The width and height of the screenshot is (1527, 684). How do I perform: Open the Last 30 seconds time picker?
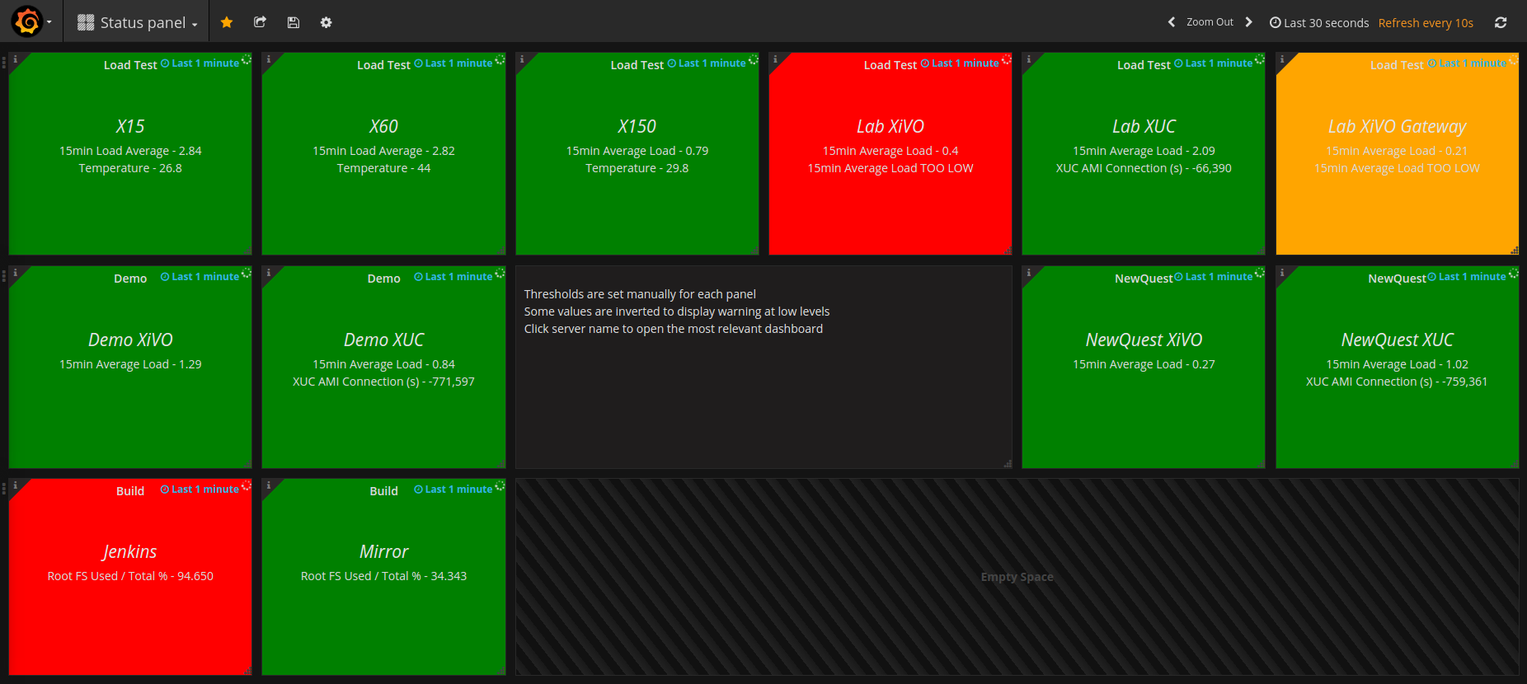coord(1319,23)
